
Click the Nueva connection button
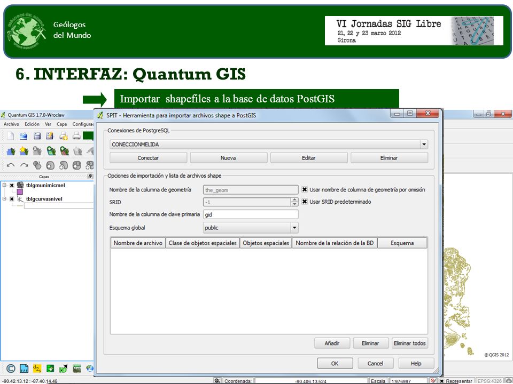pyautogui.click(x=228, y=158)
